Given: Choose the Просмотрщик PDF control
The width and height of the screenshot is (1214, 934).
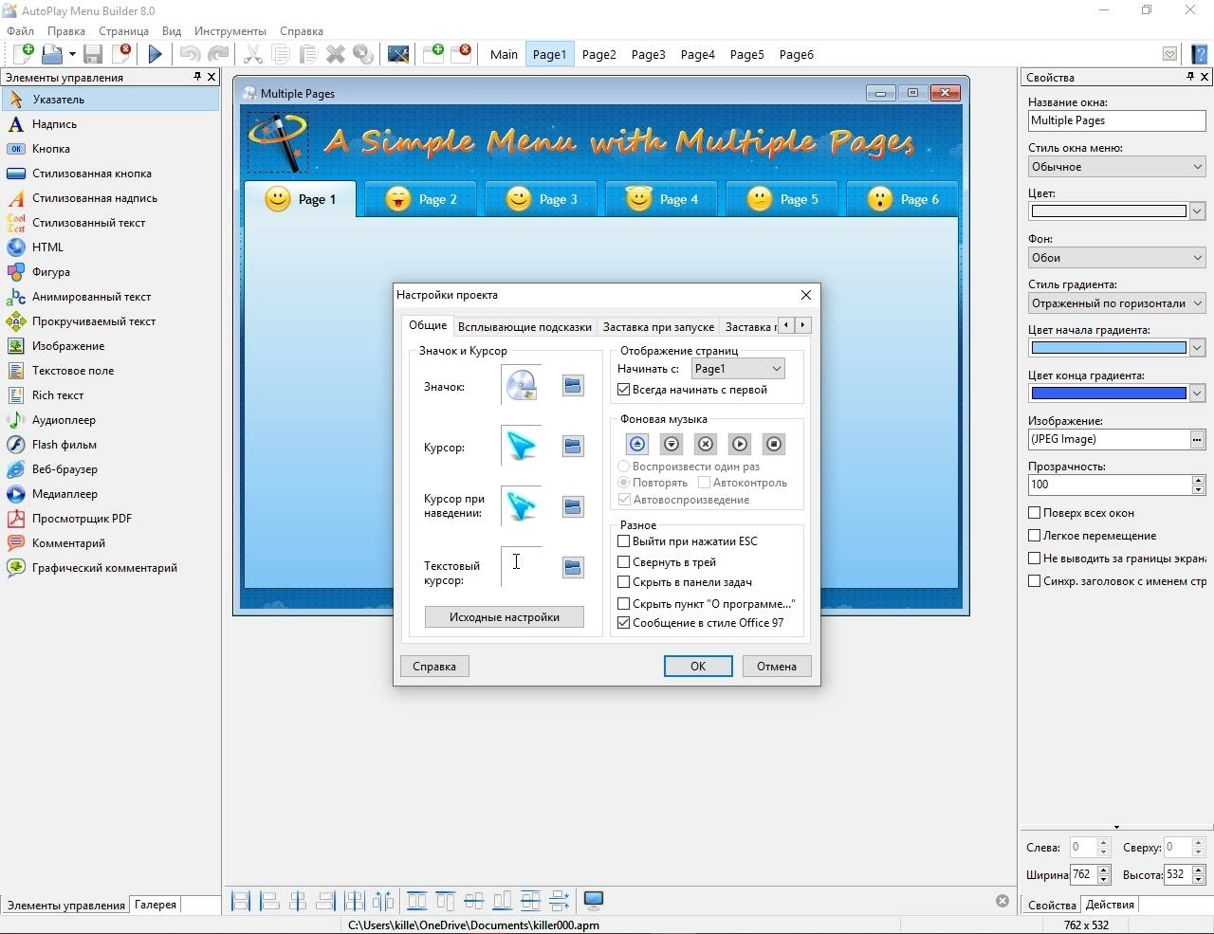Looking at the screenshot, I should pos(110,518).
